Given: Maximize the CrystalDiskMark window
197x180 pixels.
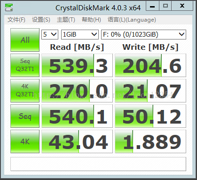Looking at the screenshot, I should pyautogui.click(x=165, y=6).
